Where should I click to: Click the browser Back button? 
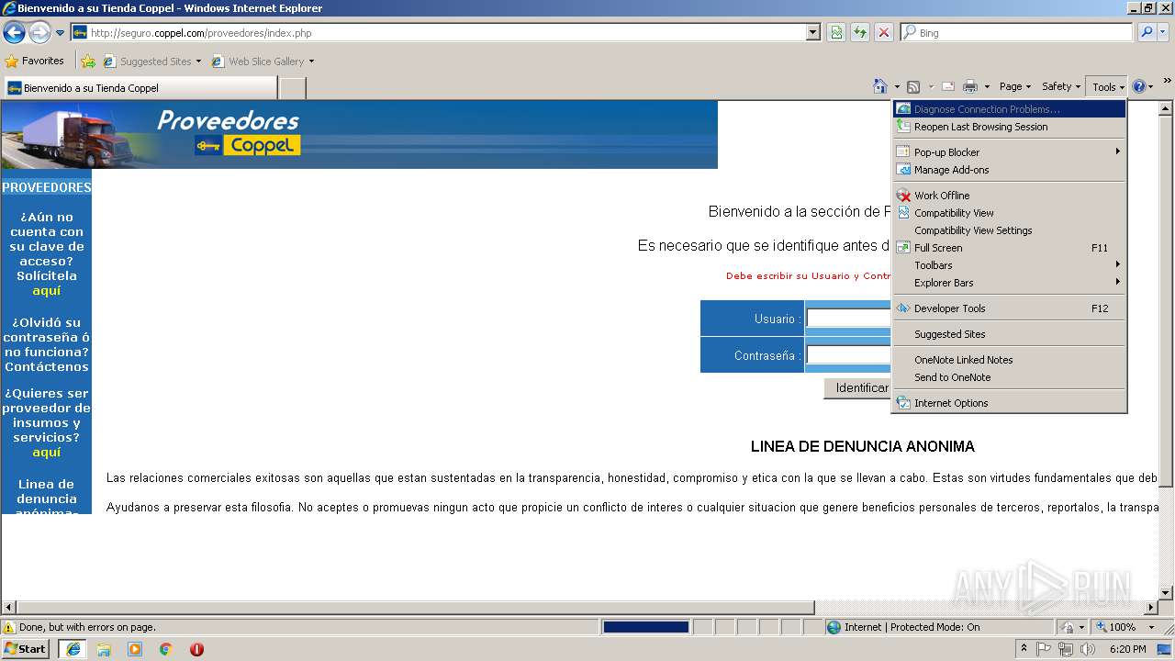point(14,32)
